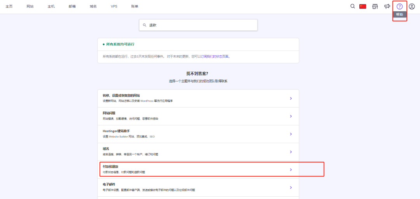Open the user profile account icon
Viewport: 420px width, 199px height.
pyautogui.click(x=412, y=6)
